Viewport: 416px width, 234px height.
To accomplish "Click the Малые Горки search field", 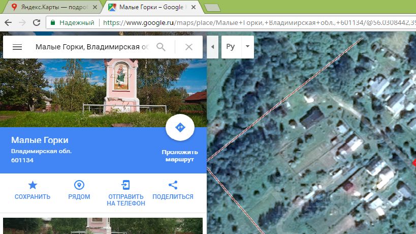I will [92, 47].
